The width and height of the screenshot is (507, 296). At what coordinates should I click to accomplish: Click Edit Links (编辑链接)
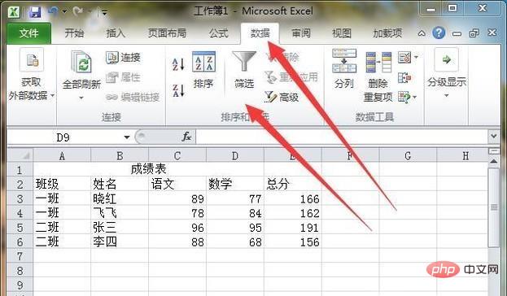pos(133,97)
